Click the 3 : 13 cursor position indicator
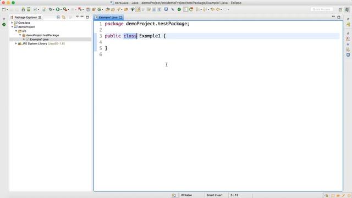The width and height of the screenshot is (352, 198). click(234, 195)
